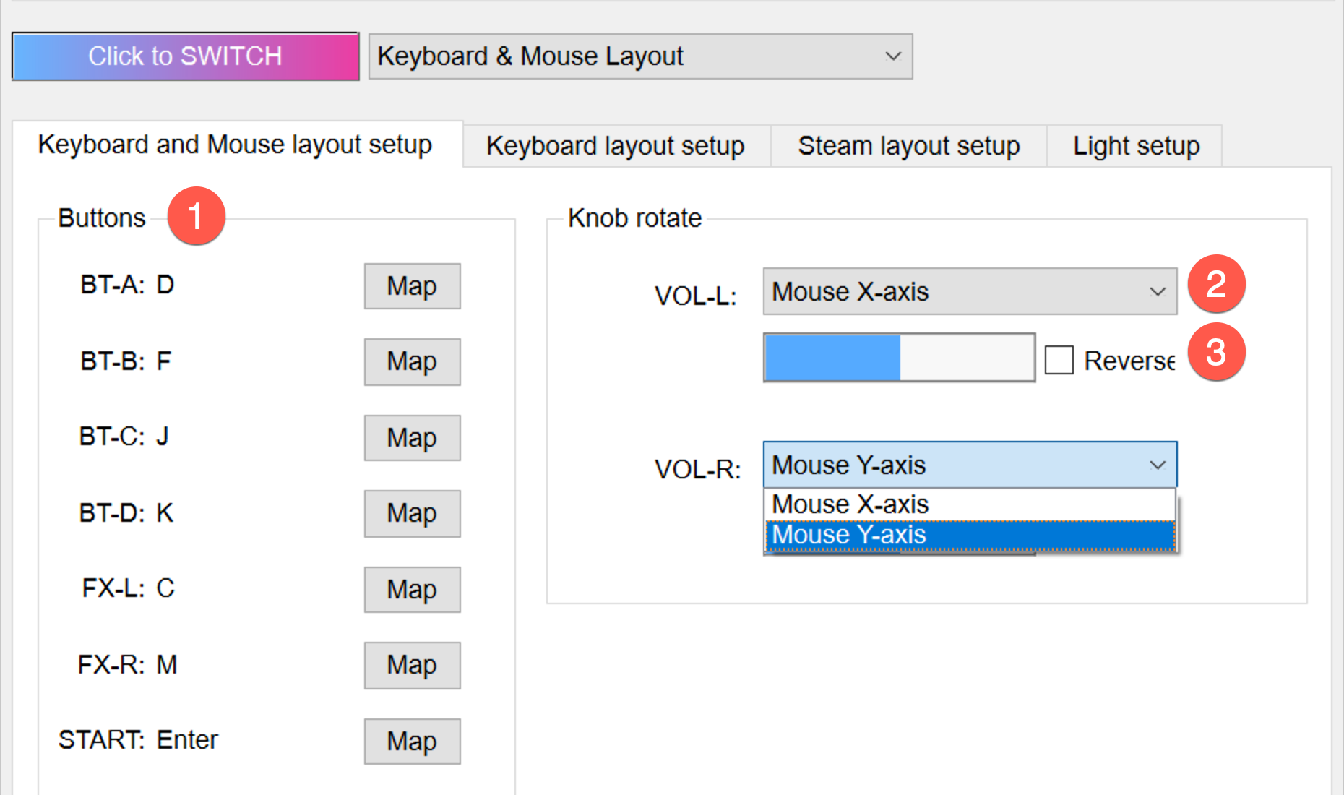This screenshot has height=795, width=1344.
Task: Remap the FX-L button
Action: pyautogui.click(x=412, y=590)
